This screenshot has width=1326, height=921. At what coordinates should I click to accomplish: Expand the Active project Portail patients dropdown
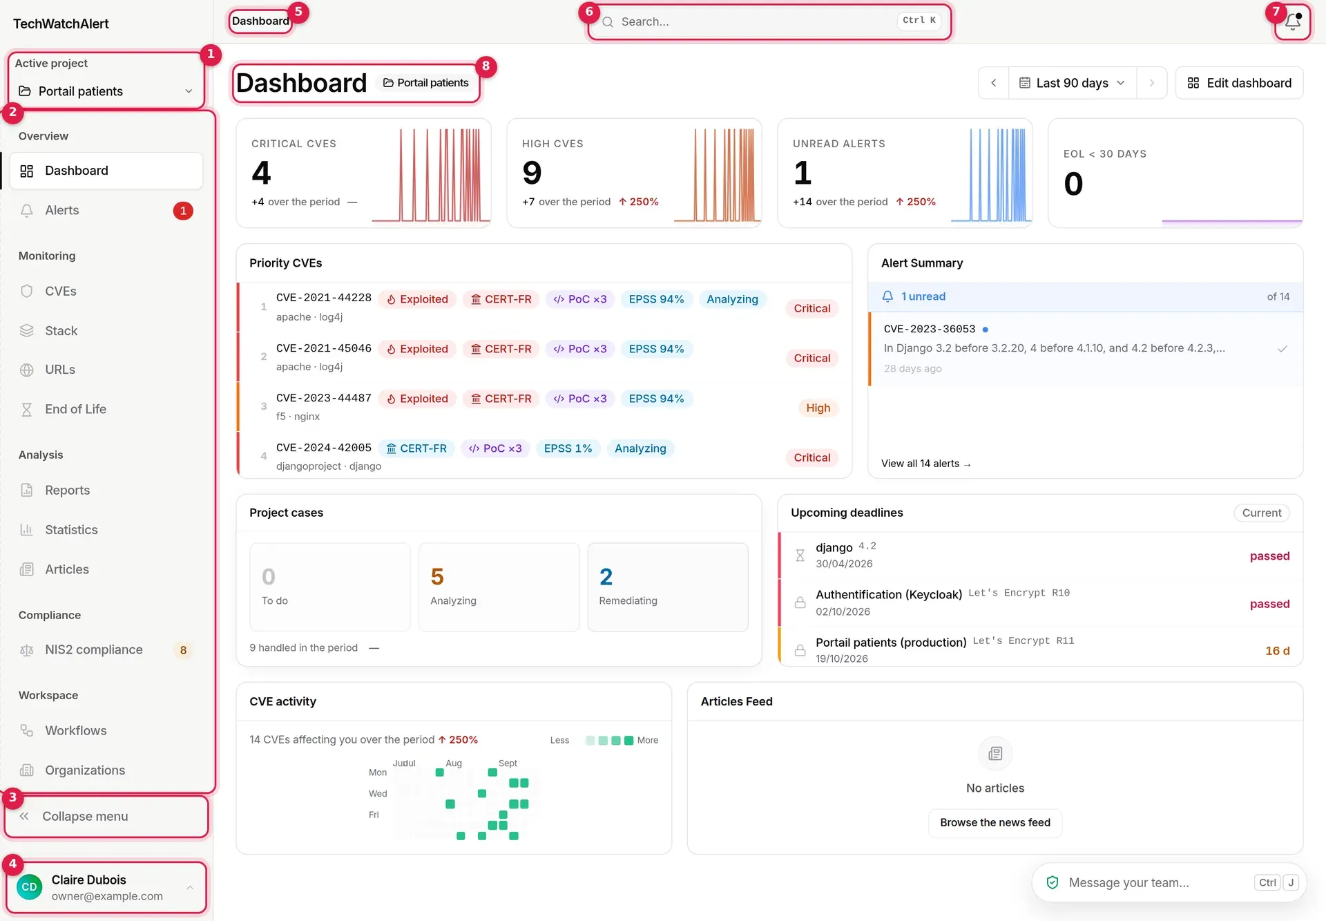tap(106, 91)
